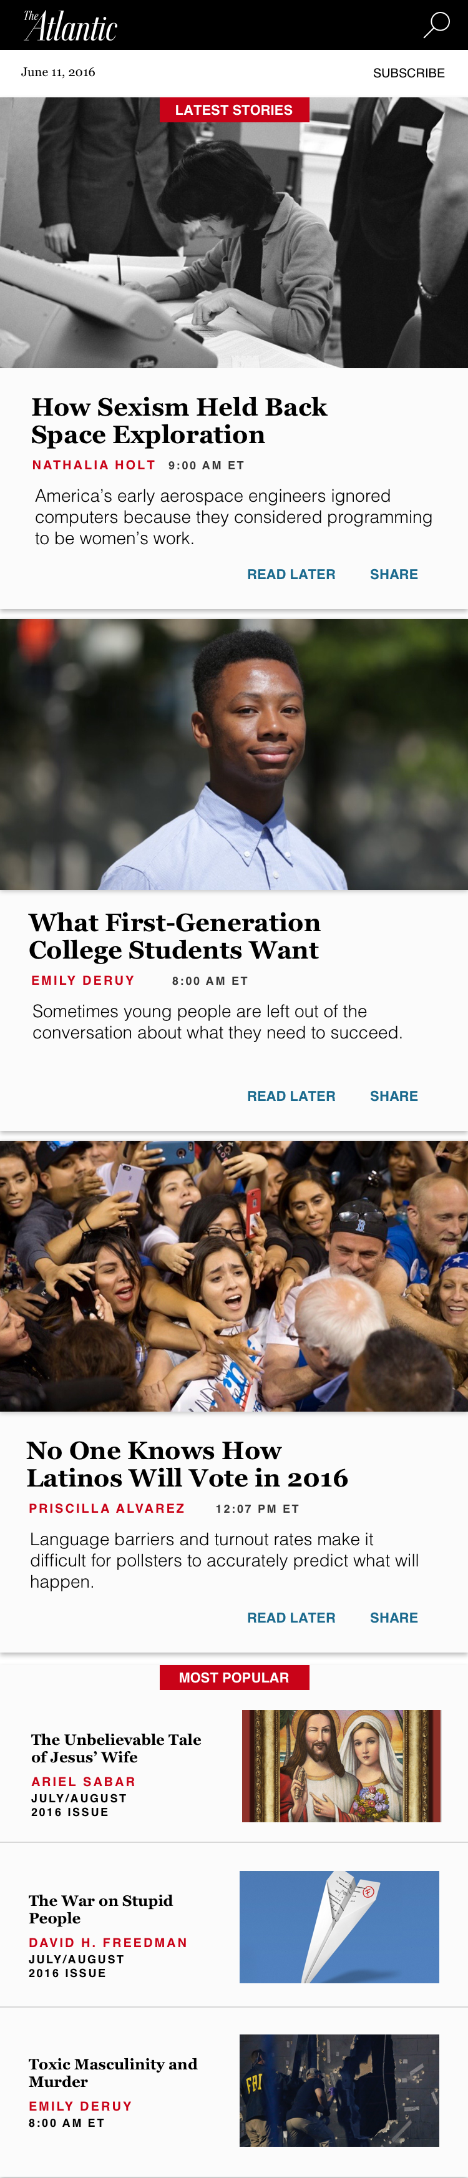Open the search magnifier icon
This screenshot has width=468, height=2178.
click(x=436, y=24)
